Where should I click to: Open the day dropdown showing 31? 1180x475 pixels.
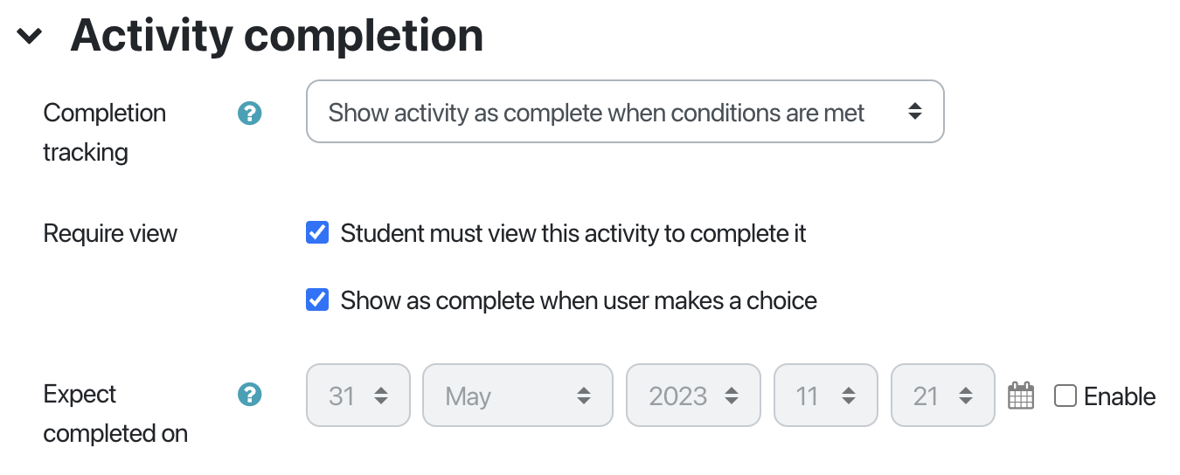click(x=358, y=396)
